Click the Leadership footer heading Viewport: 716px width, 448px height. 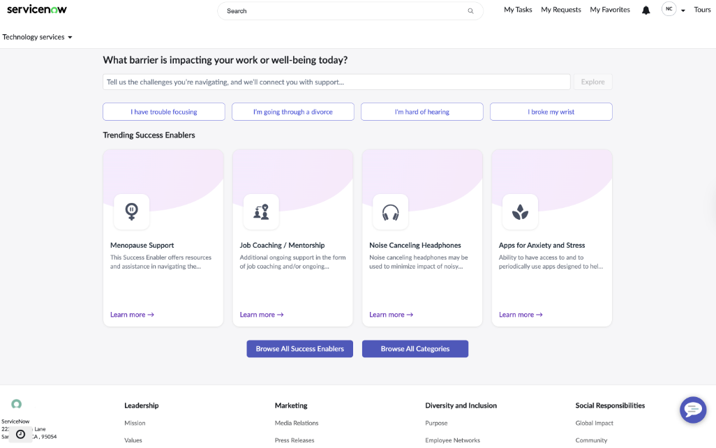pos(142,405)
